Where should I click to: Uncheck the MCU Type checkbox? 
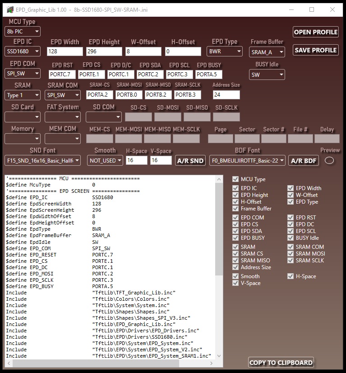[x=235, y=179]
